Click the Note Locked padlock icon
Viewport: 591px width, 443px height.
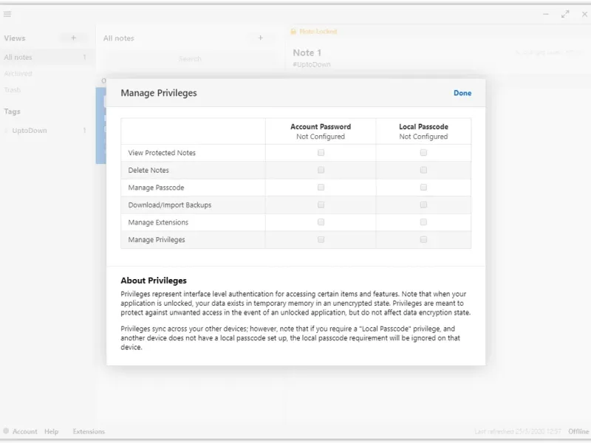coord(293,31)
